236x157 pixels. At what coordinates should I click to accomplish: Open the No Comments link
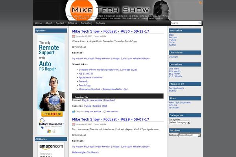112,111
